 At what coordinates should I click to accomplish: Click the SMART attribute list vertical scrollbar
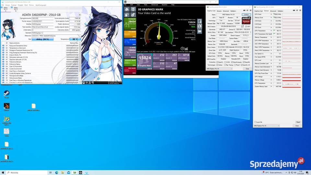pos(80,63)
